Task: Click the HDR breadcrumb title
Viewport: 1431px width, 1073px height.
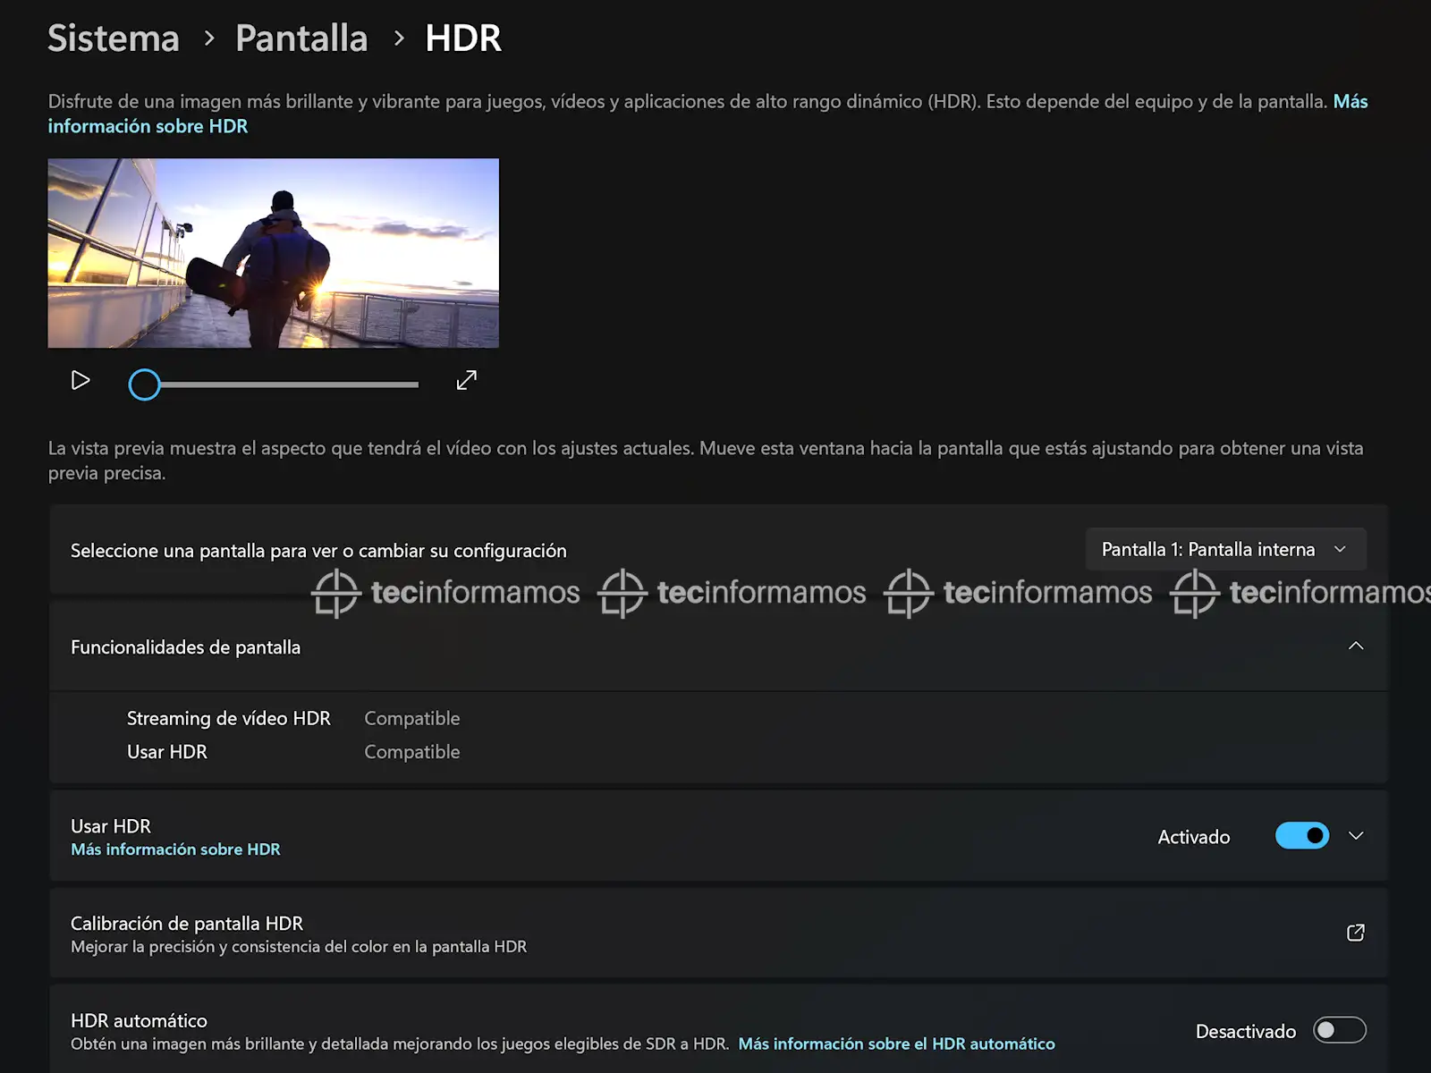Action: coord(462,38)
